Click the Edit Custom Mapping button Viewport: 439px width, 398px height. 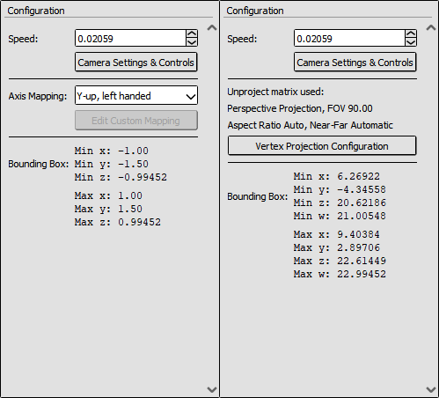click(136, 121)
